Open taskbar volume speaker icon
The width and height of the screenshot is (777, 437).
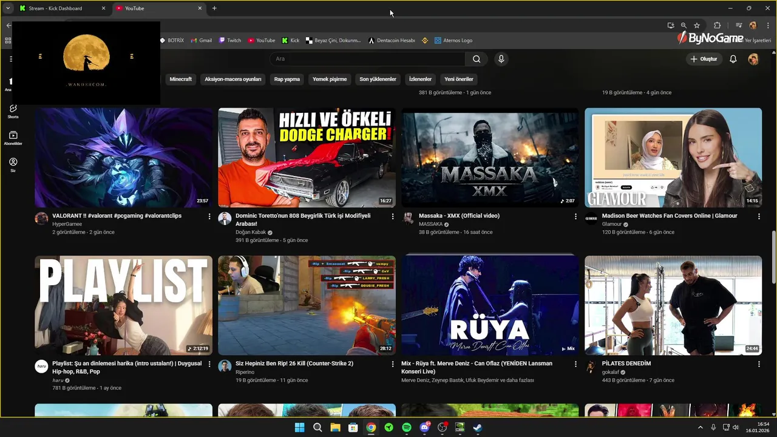click(736, 427)
